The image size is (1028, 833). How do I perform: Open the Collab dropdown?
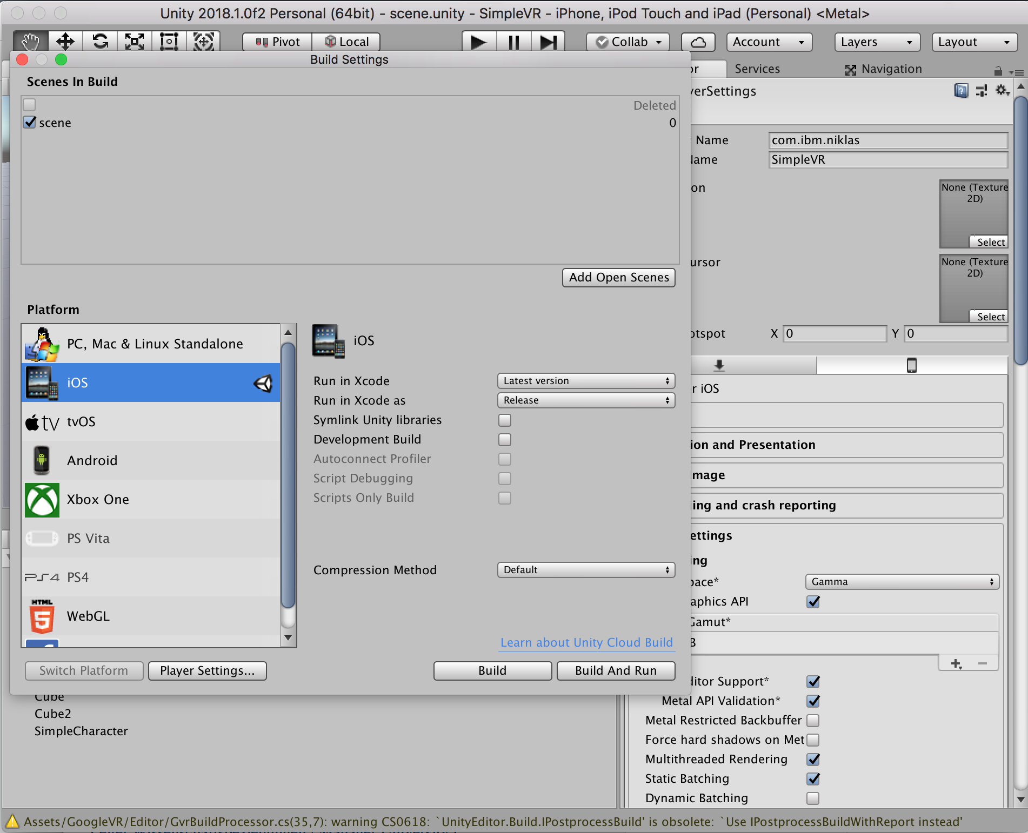[x=628, y=42]
